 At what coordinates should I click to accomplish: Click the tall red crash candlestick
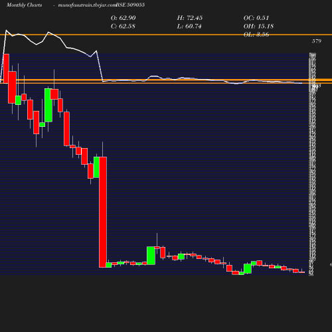(103, 212)
